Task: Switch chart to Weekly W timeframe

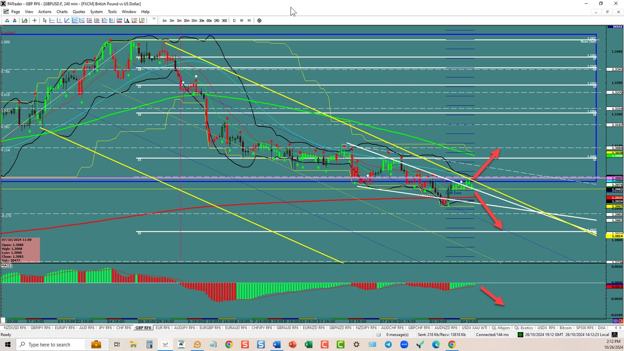Action: coord(242,20)
